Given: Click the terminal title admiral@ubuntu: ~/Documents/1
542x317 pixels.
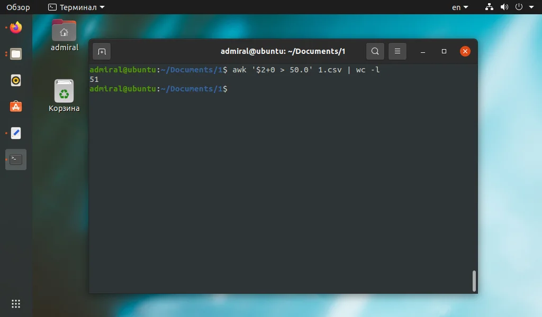Looking at the screenshot, I should (x=283, y=51).
